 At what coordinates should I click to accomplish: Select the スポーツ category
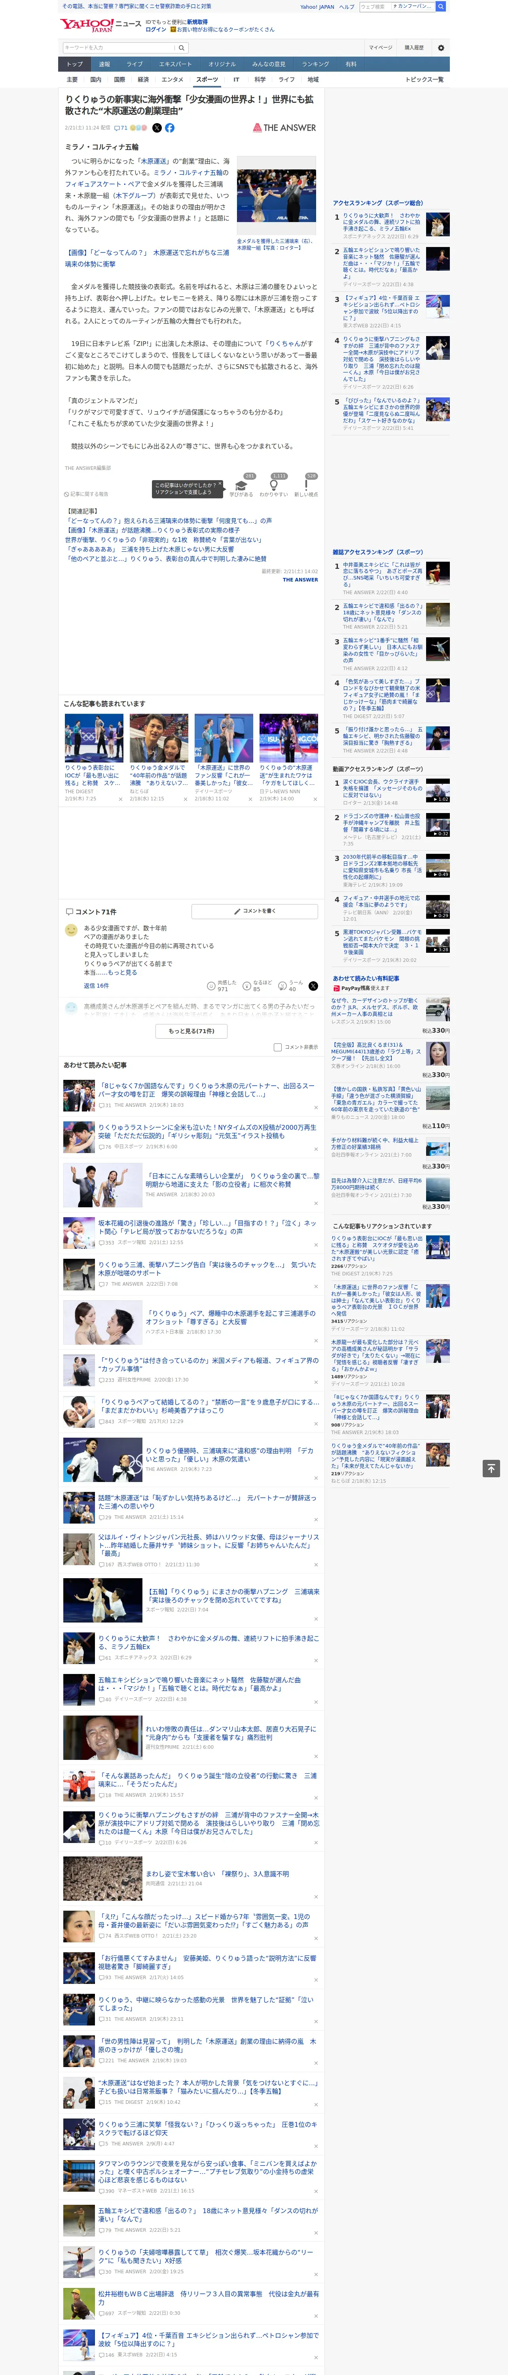coord(207,79)
